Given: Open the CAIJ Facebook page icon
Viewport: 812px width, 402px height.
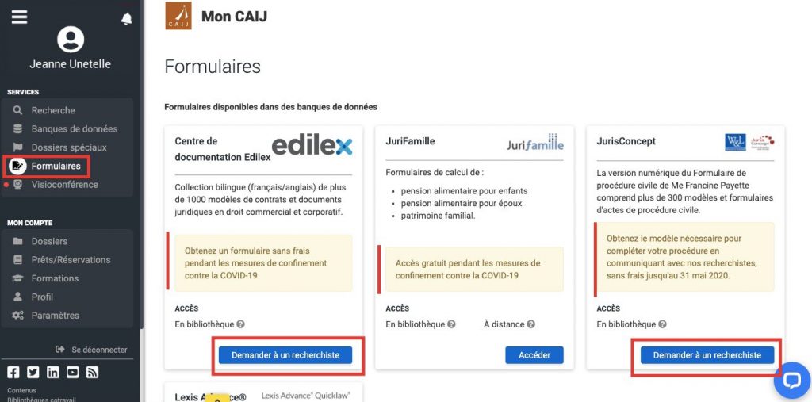Looking at the screenshot, I should (13, 372).
